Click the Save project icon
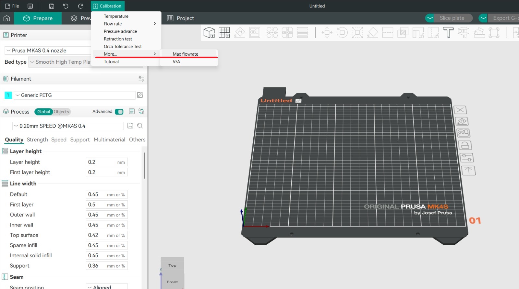This screenshot has height=289, width=519. (x=51, y=6)
